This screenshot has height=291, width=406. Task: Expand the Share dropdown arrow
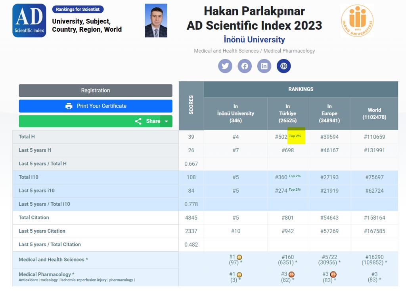pyautogui.click(x=167, y=121)
